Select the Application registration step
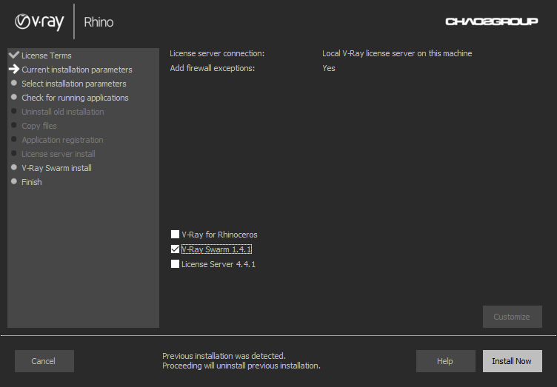 [62, 140]
